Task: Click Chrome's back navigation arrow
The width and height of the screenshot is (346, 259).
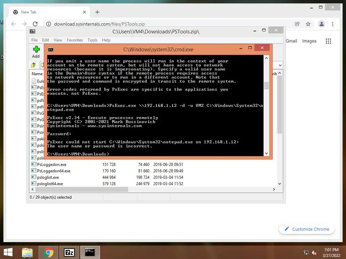Action: pos(14,24)
